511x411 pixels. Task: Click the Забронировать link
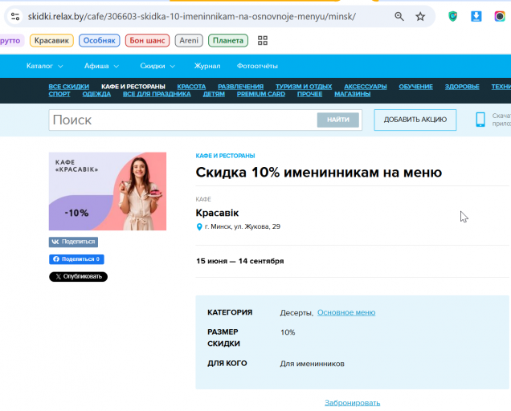[x=352, y=402]
